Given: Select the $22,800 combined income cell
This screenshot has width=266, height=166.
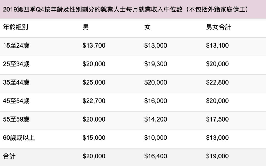Looking at the screenshot, I should tap(217, 82).
